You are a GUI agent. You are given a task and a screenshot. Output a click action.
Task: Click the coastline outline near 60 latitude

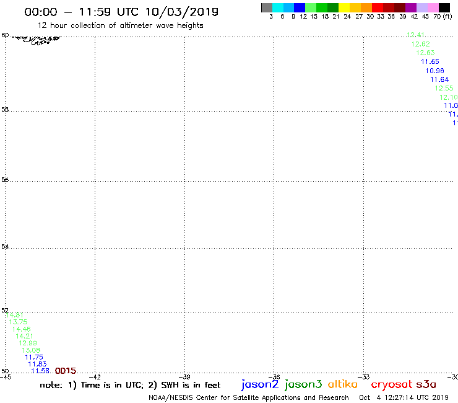(37, 40)
